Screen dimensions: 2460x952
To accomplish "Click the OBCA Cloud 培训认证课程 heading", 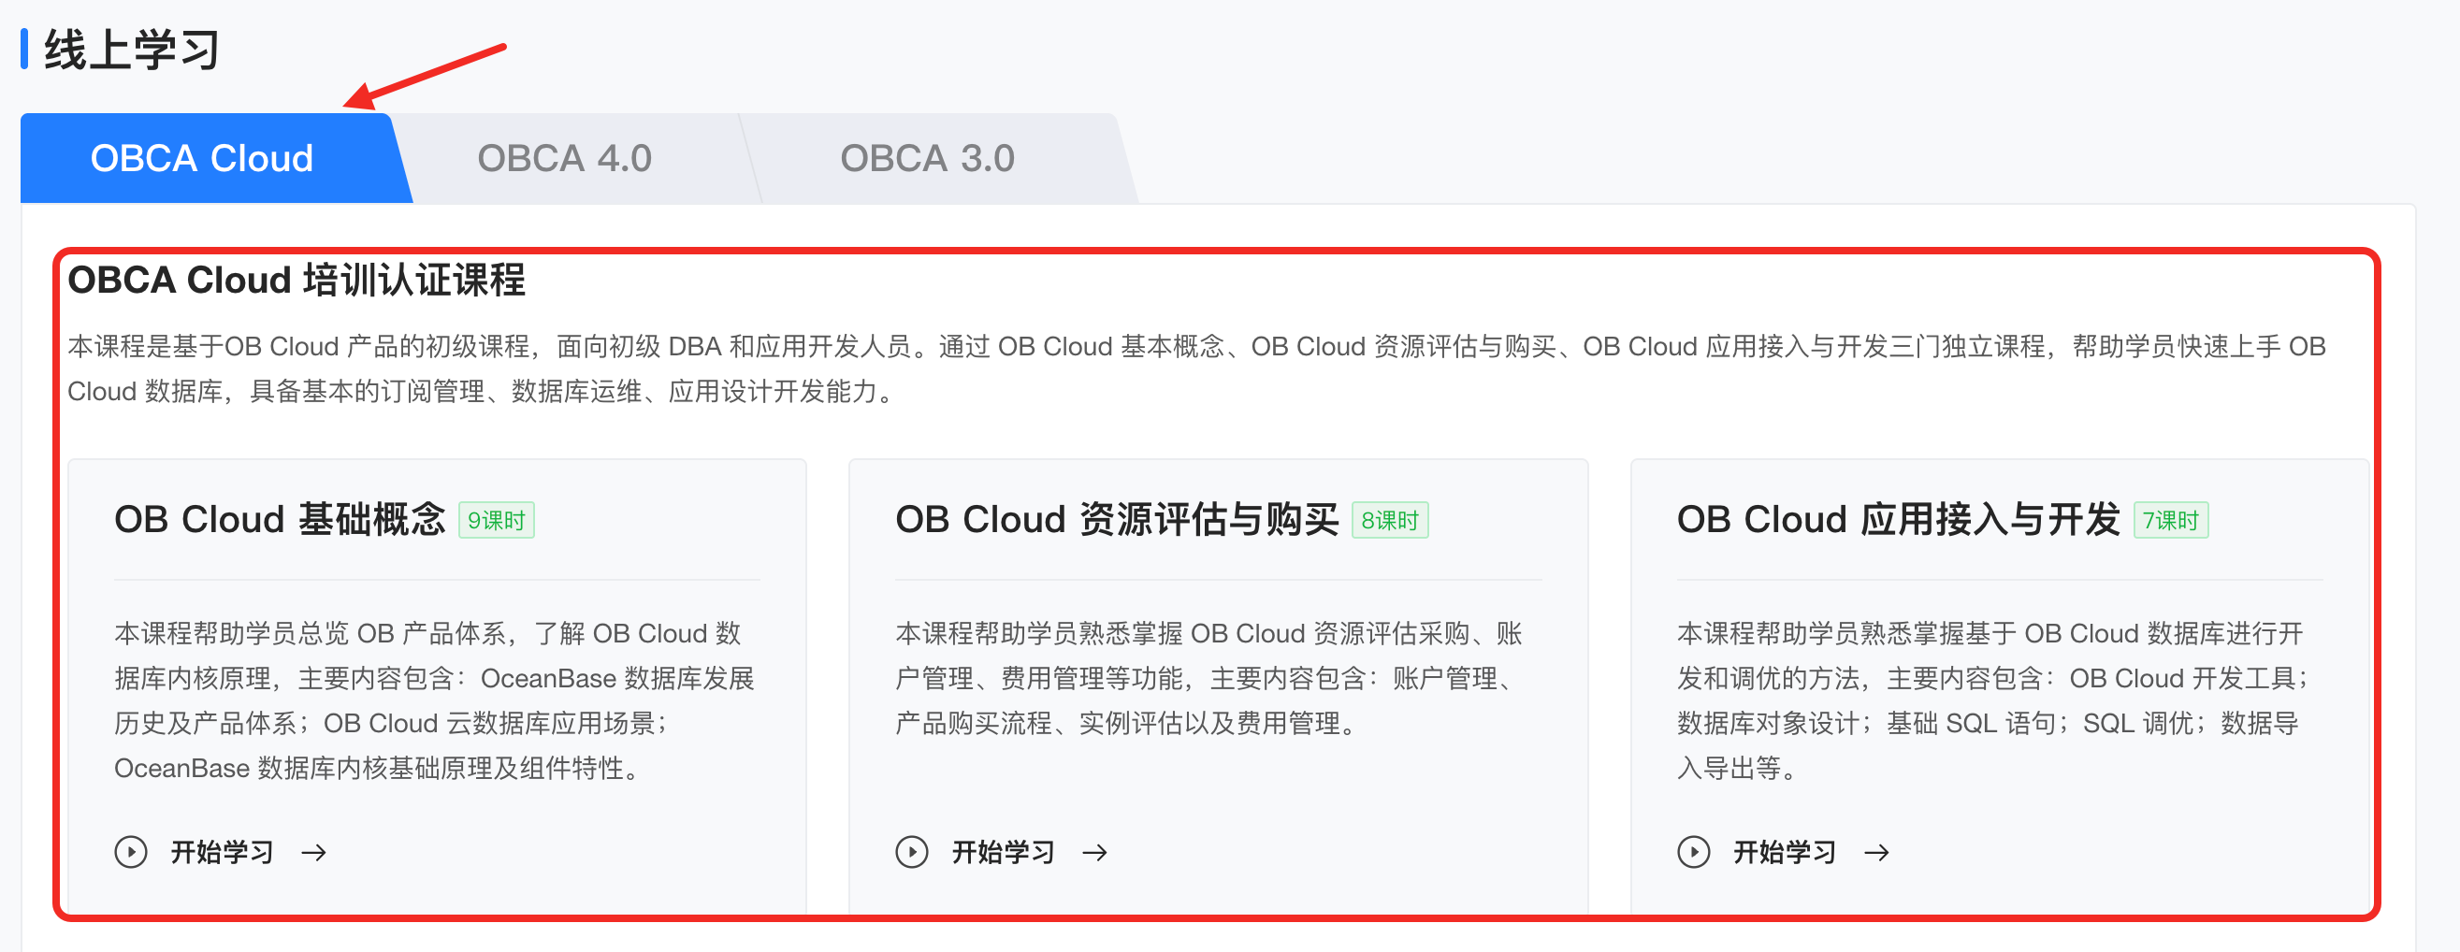I will coord(296,280).
